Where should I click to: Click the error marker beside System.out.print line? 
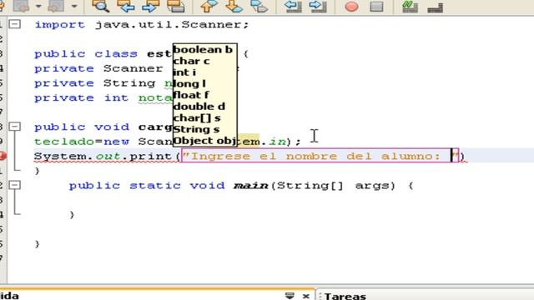click(3, 156)
